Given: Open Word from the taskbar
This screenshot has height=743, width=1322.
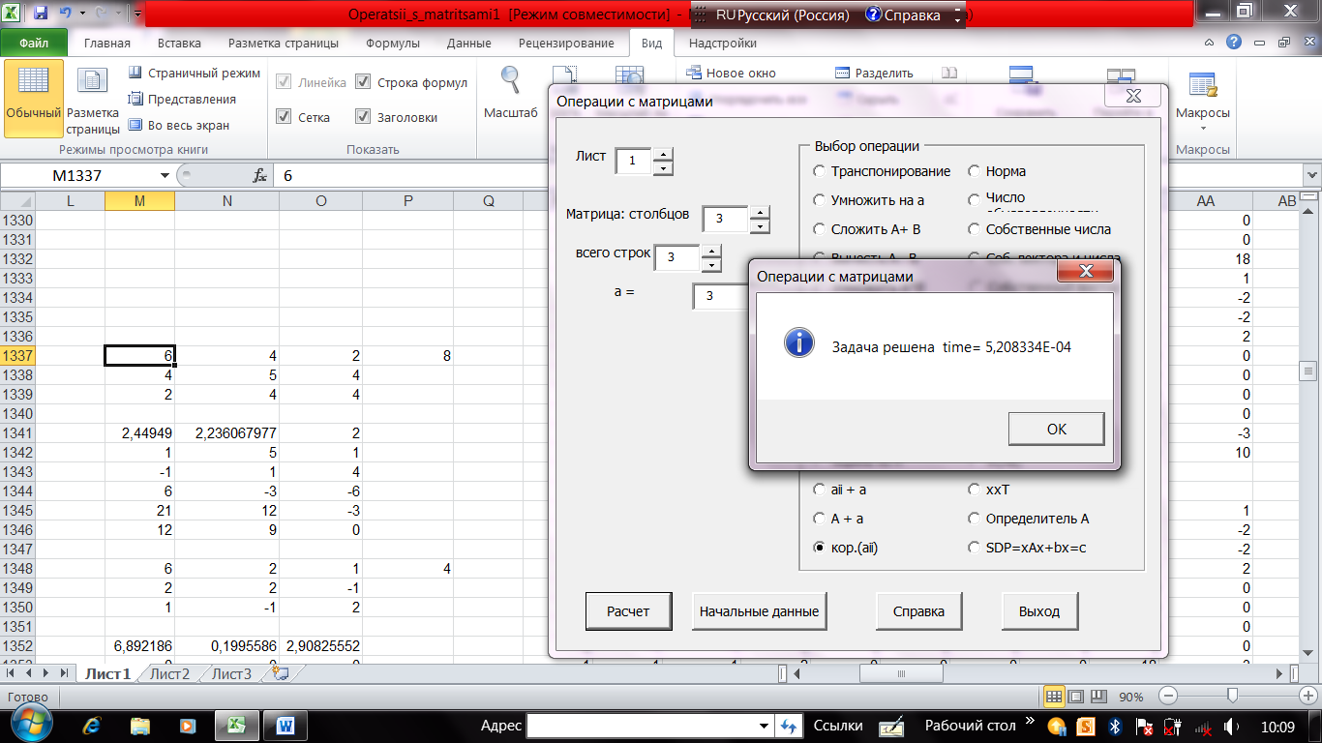Looking at the screenshot, I should point(287,726).
